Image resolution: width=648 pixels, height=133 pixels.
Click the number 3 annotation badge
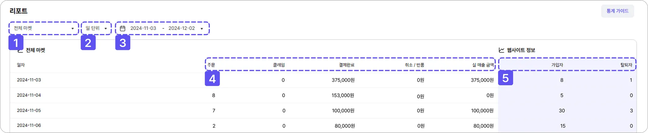tap(123, 43)
